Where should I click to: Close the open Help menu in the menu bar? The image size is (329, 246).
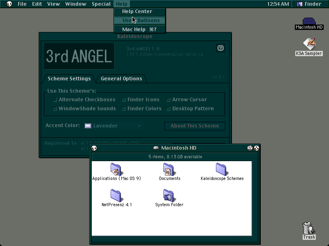[x=122, y=4]
